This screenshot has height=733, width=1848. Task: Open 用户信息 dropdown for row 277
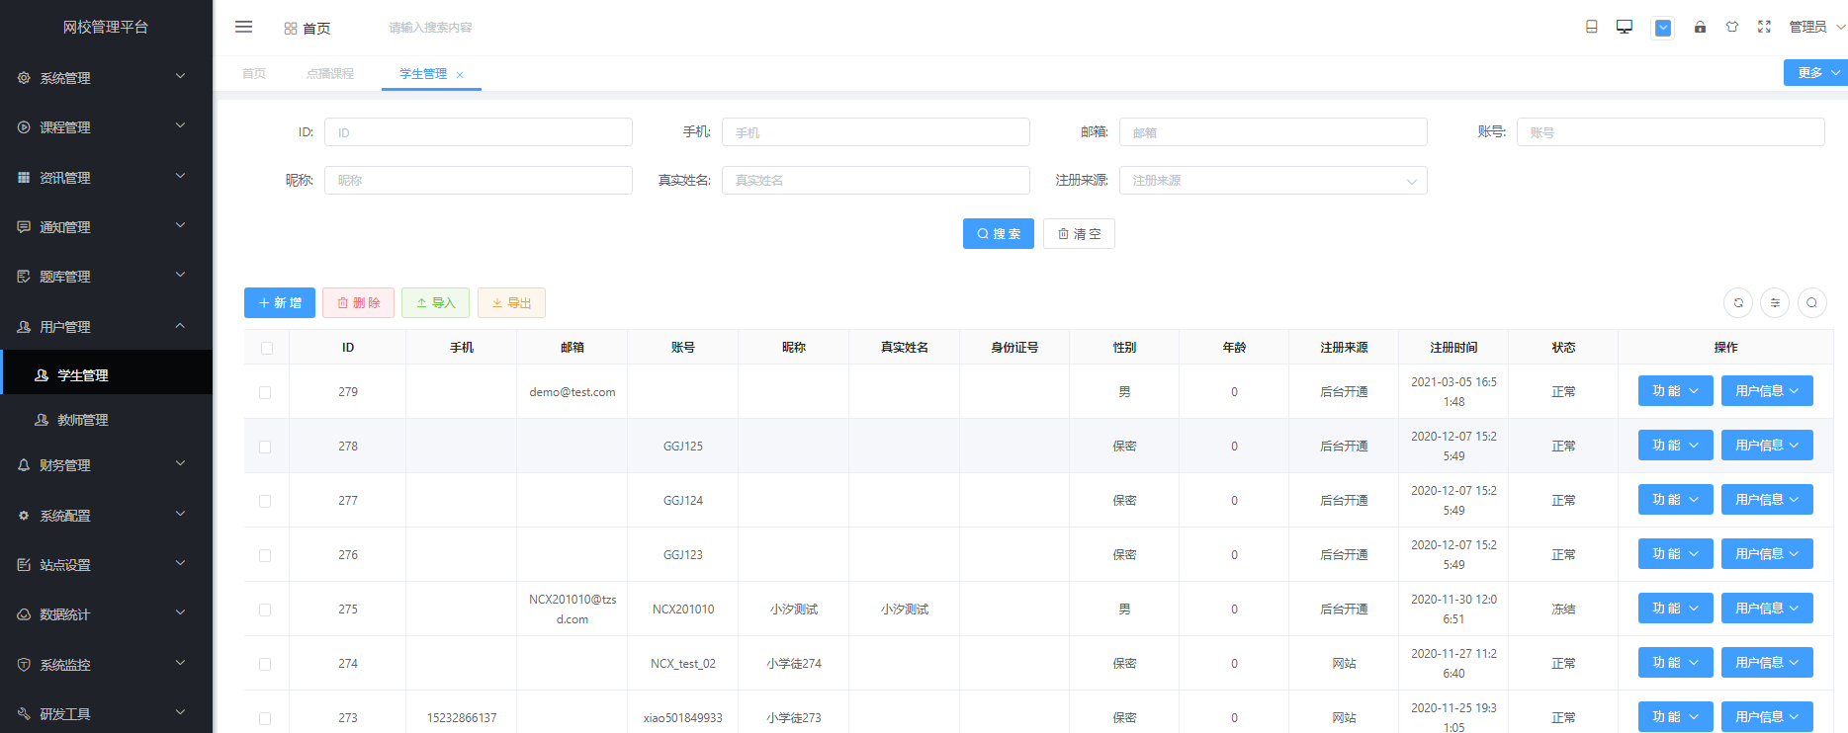tap(1767, 500)
